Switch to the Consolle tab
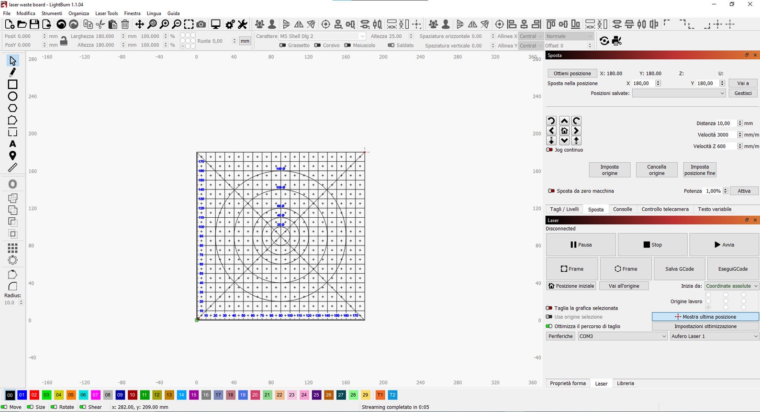The height and width of the screenshot is (412, 760). pyautogui.click(x=622, y=209)
